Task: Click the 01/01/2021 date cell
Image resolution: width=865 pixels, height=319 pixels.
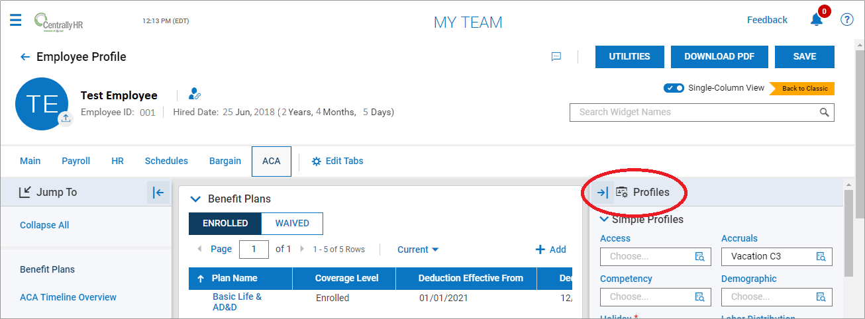Action: (444, 298)
